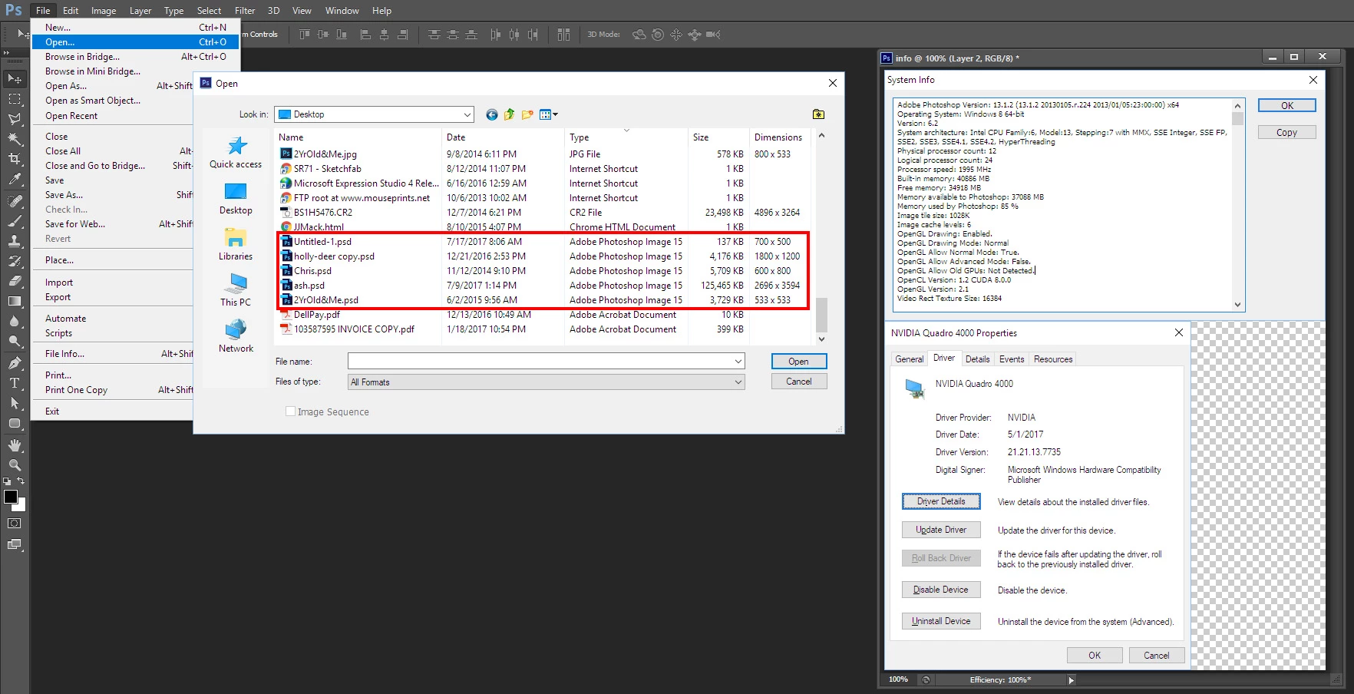Expand the File name combo box
The height and width of the screenshot is (694, 1354).
coord(738,362)
